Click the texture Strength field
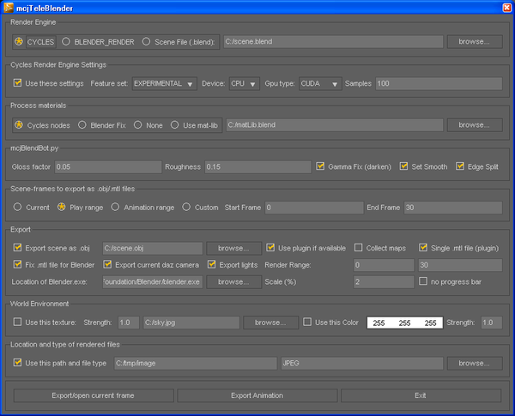Image resolution: width=515 pixels, height=416 pixels. tap(129, 323)
